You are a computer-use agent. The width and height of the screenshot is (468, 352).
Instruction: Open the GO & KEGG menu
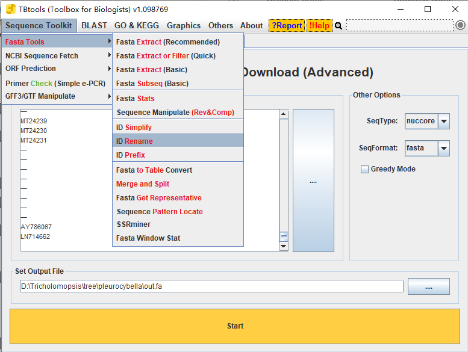137,26
